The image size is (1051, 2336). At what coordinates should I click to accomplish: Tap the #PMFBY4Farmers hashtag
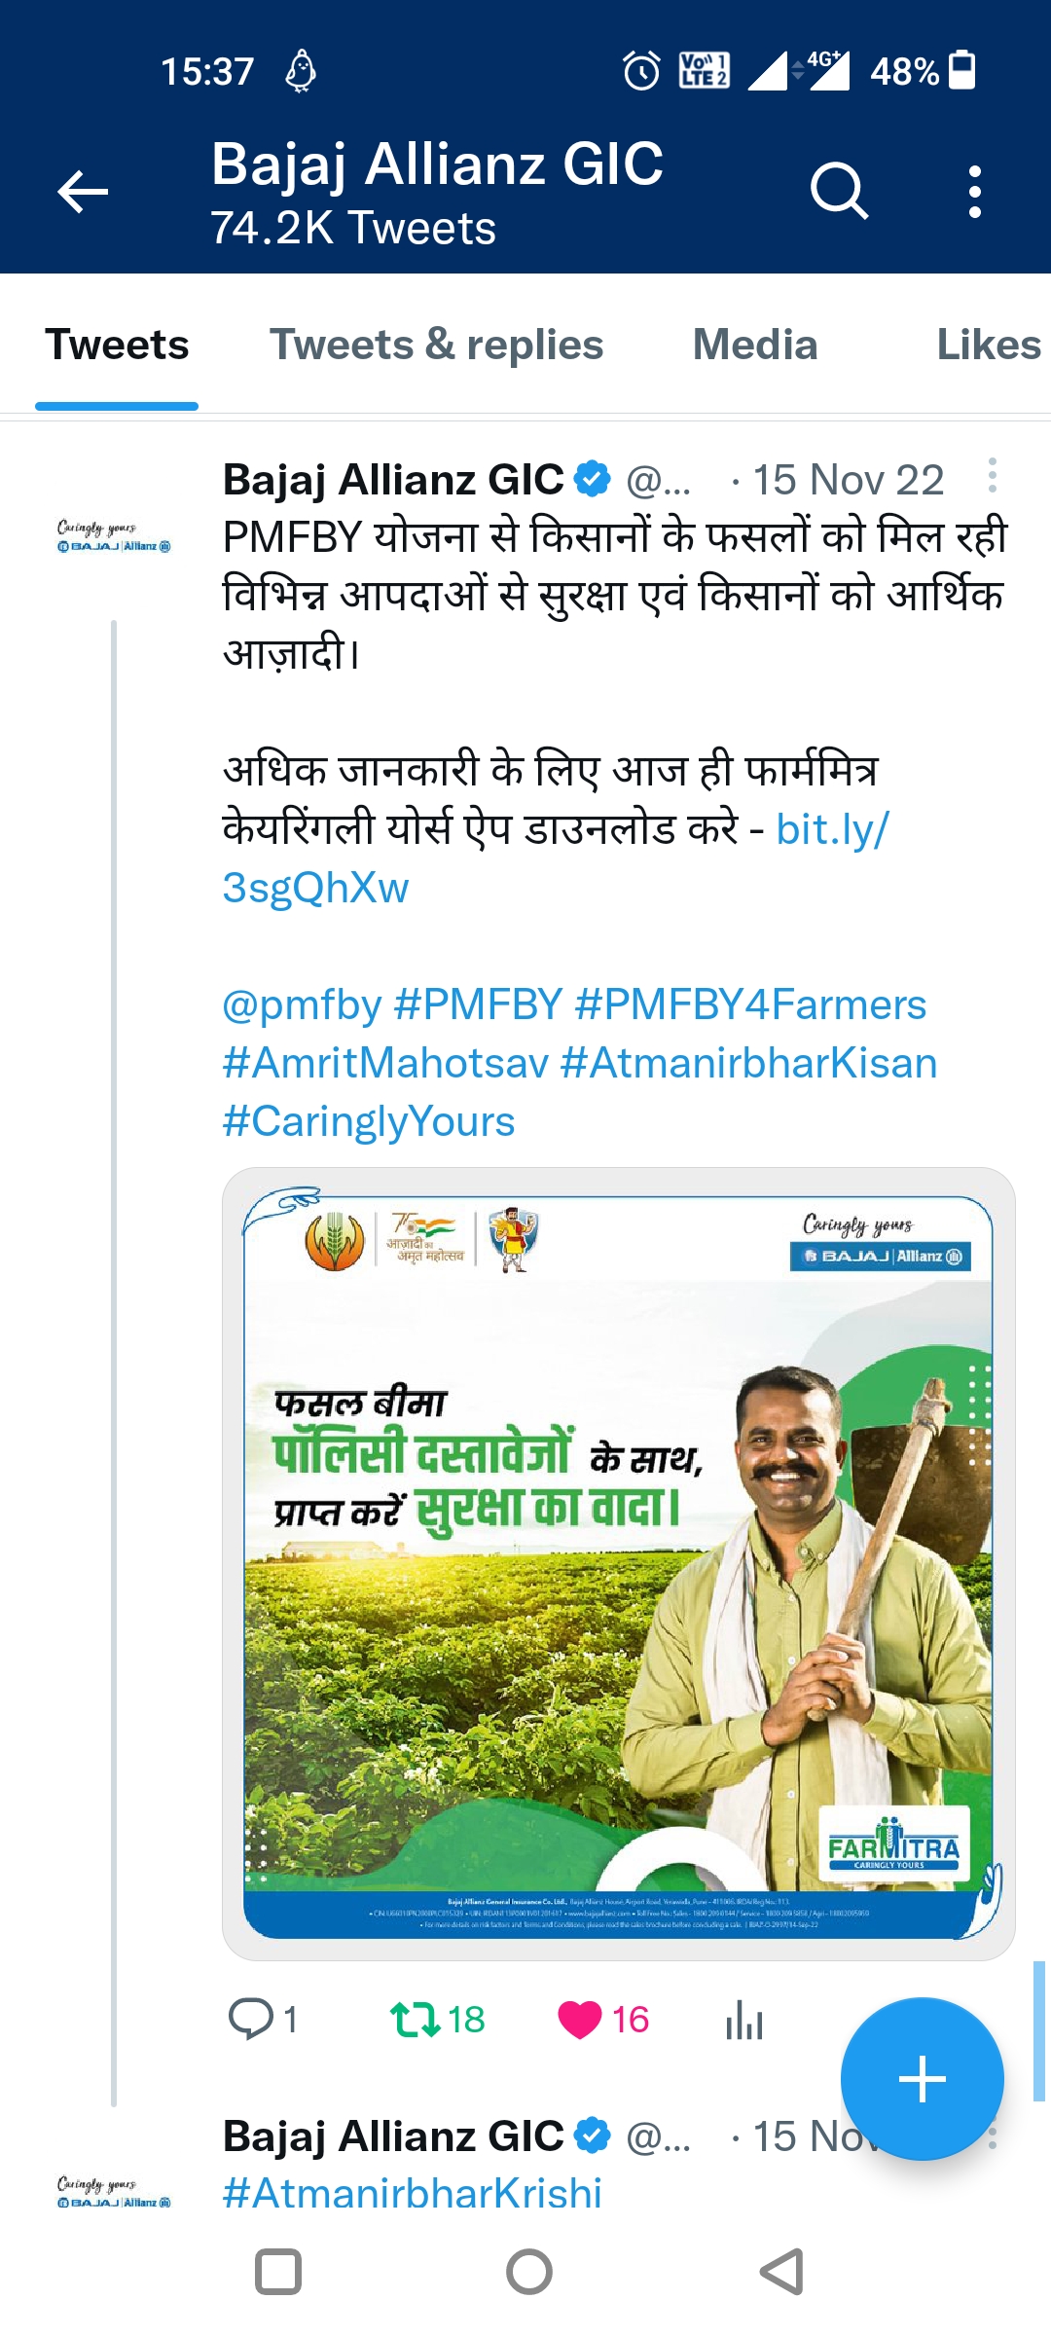(750, 1004)
